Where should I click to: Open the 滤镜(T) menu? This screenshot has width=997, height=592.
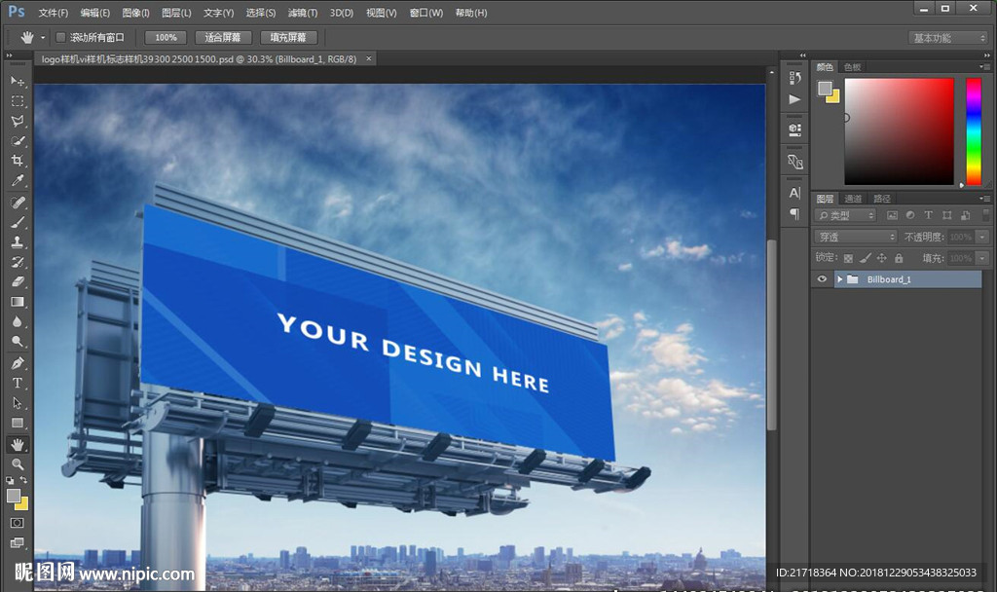303,13
